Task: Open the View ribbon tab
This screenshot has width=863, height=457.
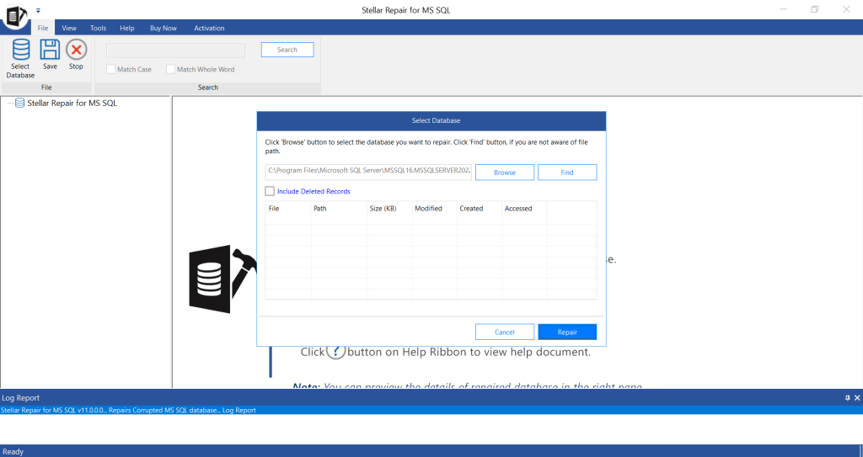Action: [69, 28]
